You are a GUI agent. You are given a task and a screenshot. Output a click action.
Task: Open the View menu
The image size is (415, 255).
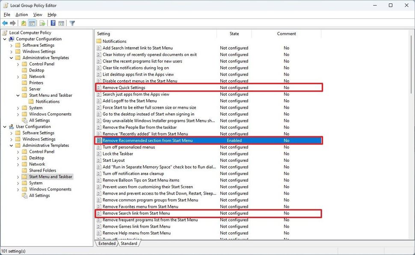pyautogui.click(x=38, y=14)
